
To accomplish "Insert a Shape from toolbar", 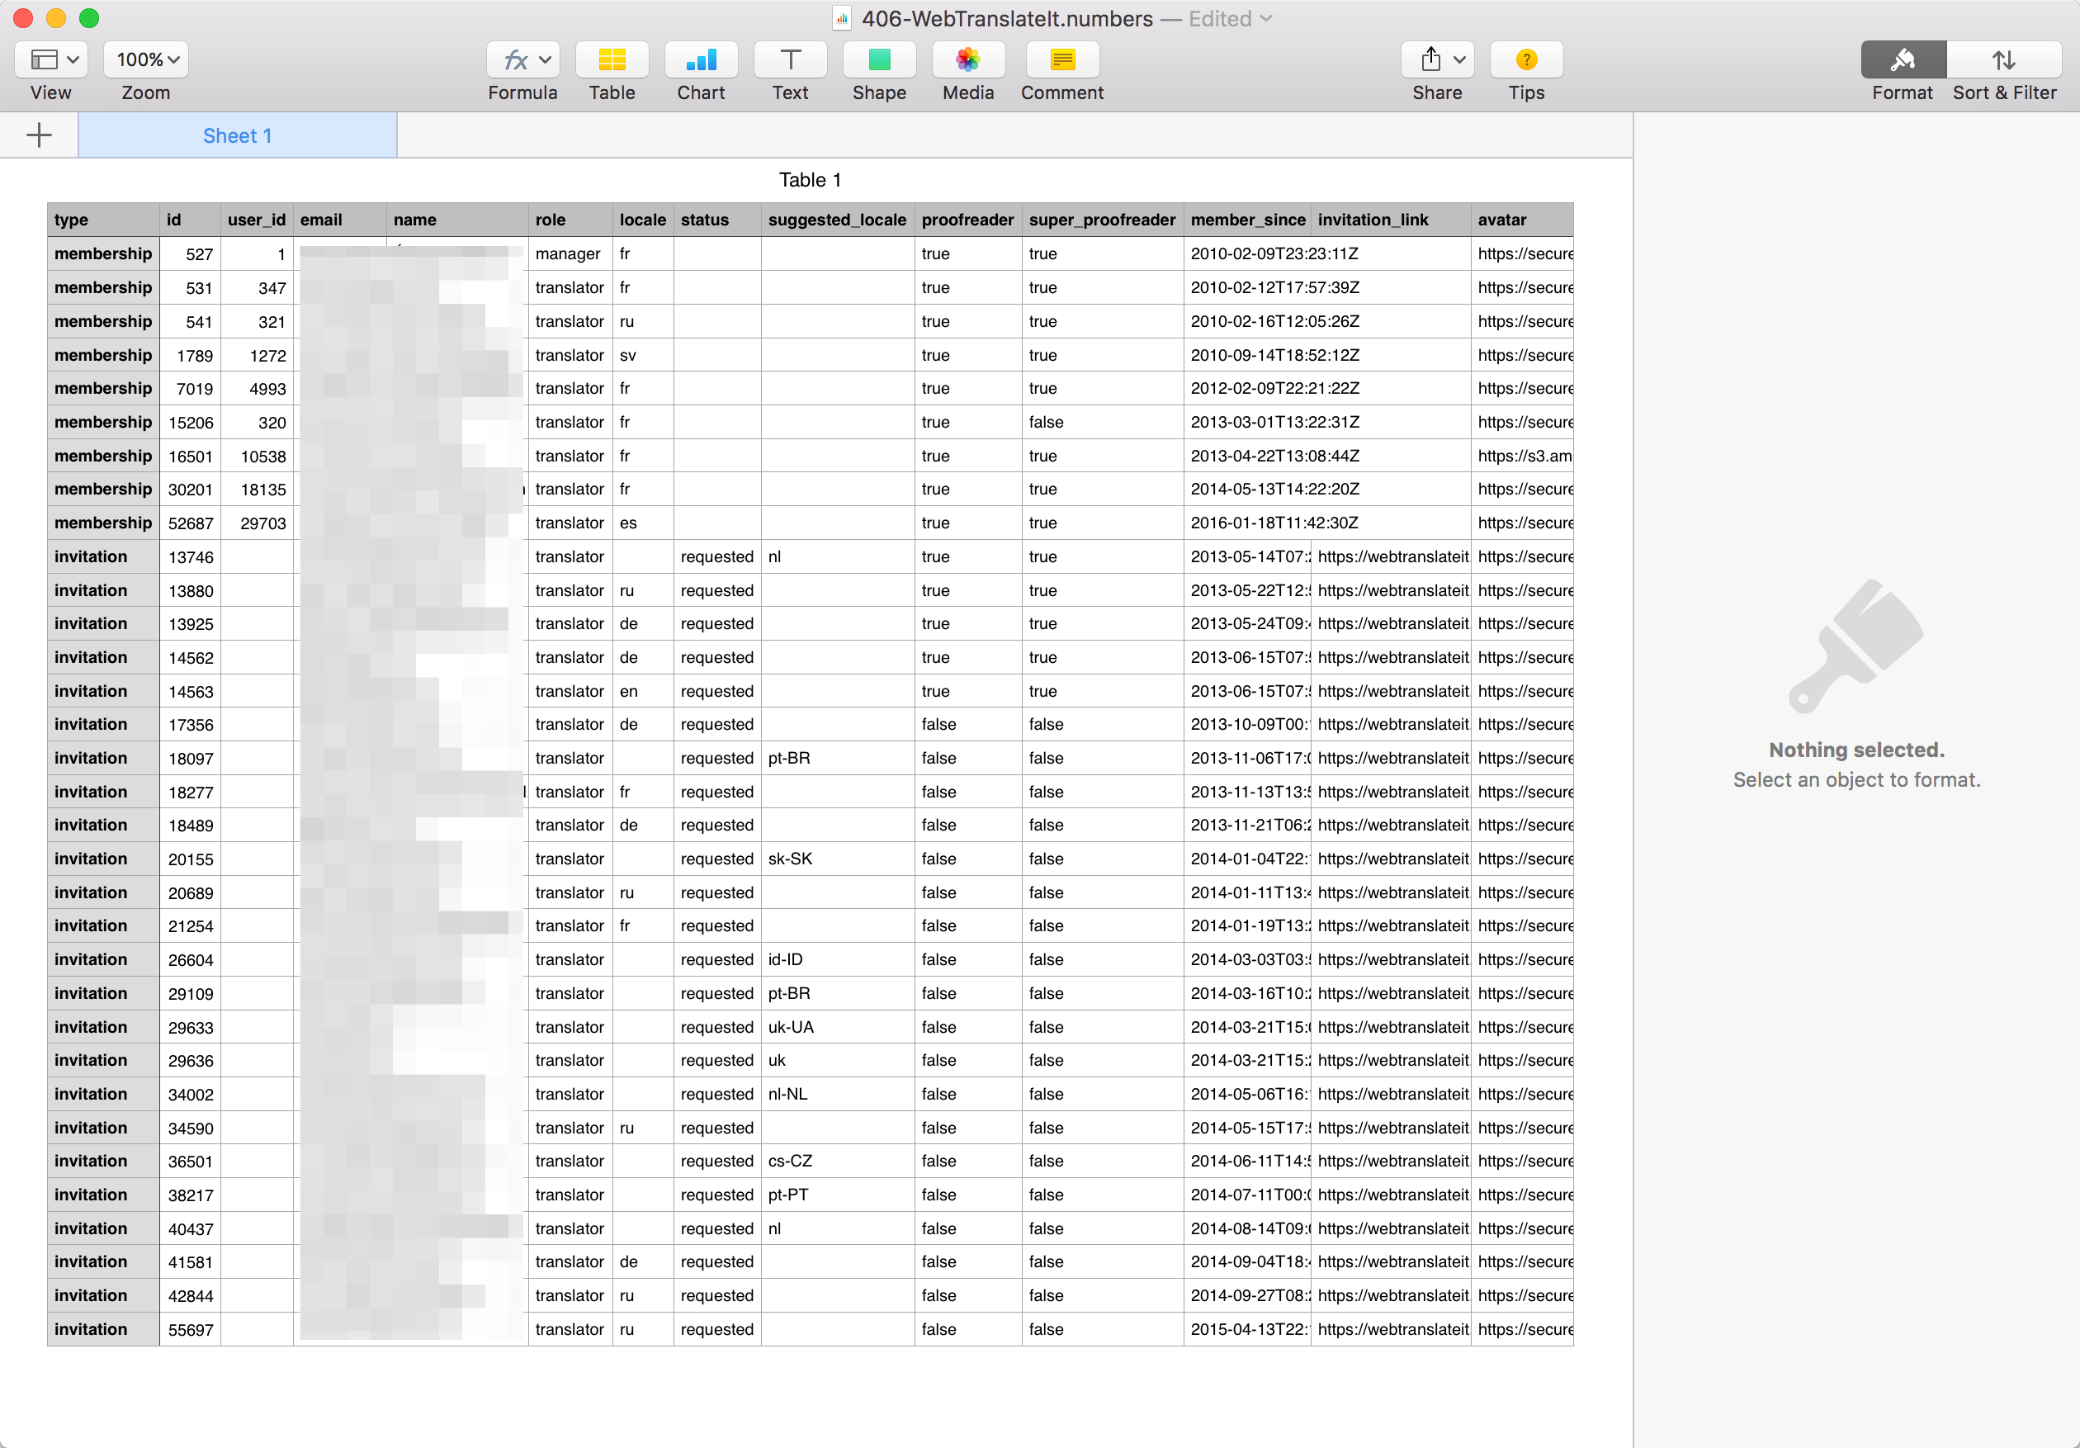I will 878,59.
